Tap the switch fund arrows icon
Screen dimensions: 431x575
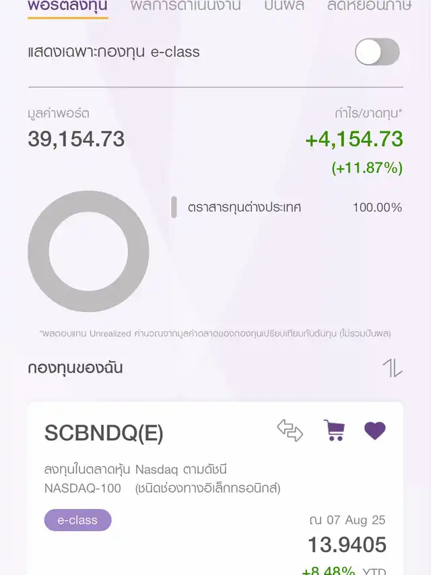pos(290,430)
